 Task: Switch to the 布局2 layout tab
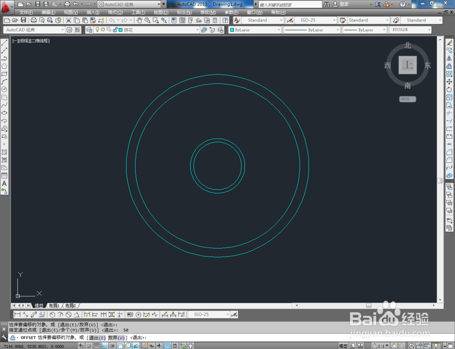71,305
